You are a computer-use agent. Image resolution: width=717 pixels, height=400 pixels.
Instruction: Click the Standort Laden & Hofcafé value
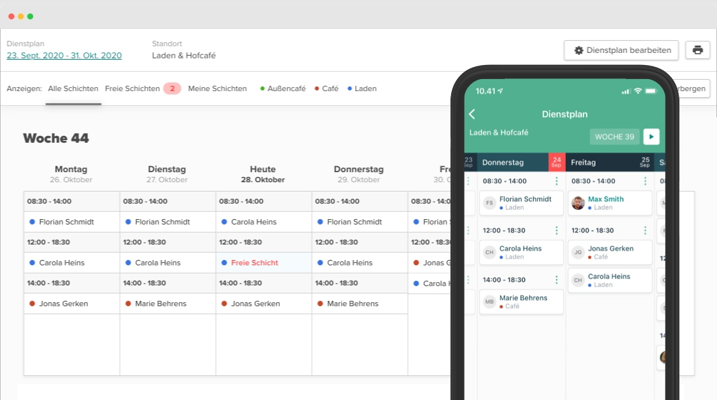(x=184, y=55)
